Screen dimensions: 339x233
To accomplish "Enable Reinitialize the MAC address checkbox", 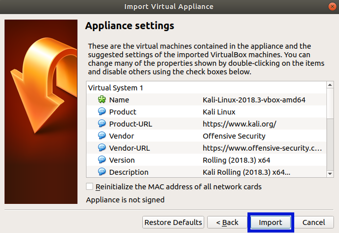I will tap(90, 186).
